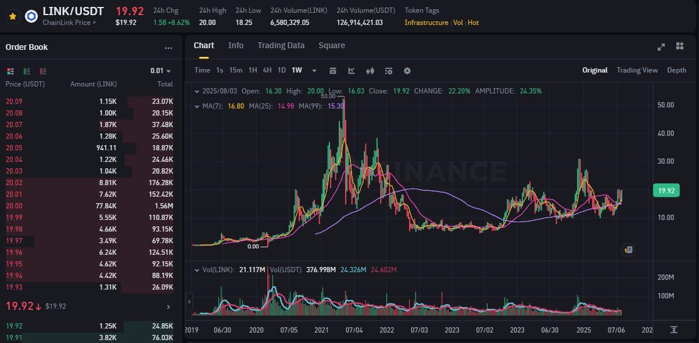Screen dimensions: 699x343
Task: Open technical indicators menu
Action: (x=352, y=71)
